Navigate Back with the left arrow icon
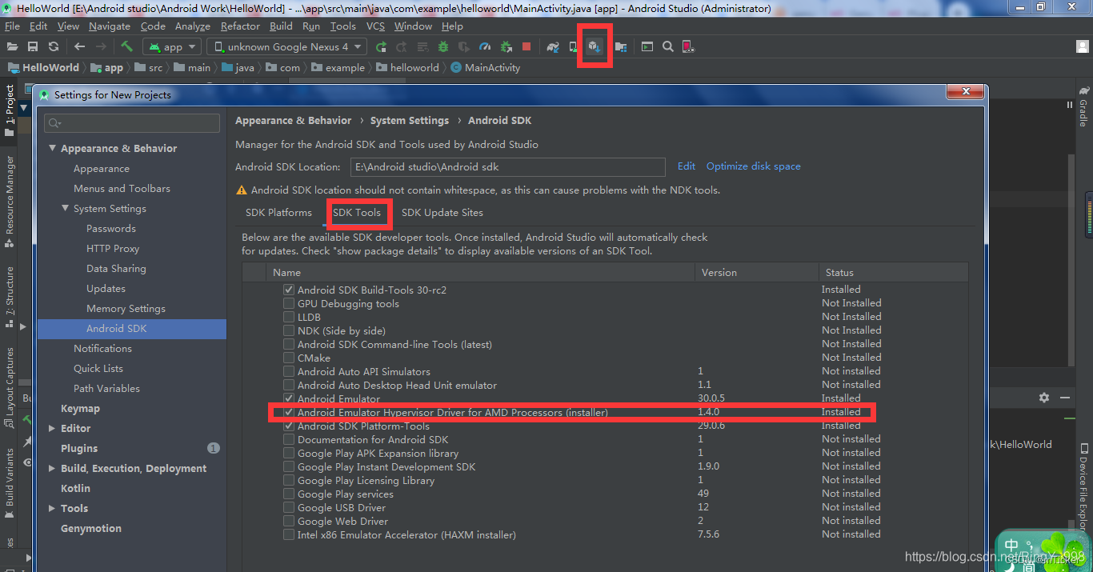The height and width of the screenshot is (572, 1093). coord(79,47)
